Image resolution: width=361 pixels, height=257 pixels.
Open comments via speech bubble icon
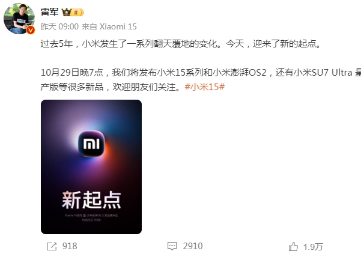coord(172,246)
